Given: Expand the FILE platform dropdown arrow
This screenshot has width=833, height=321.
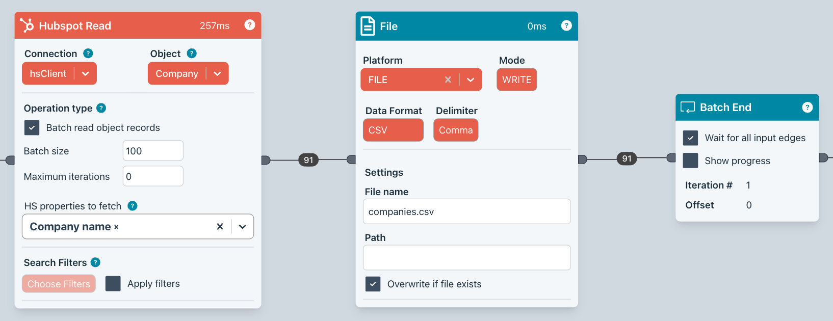Looking at the screenshot, I should 471,79.
